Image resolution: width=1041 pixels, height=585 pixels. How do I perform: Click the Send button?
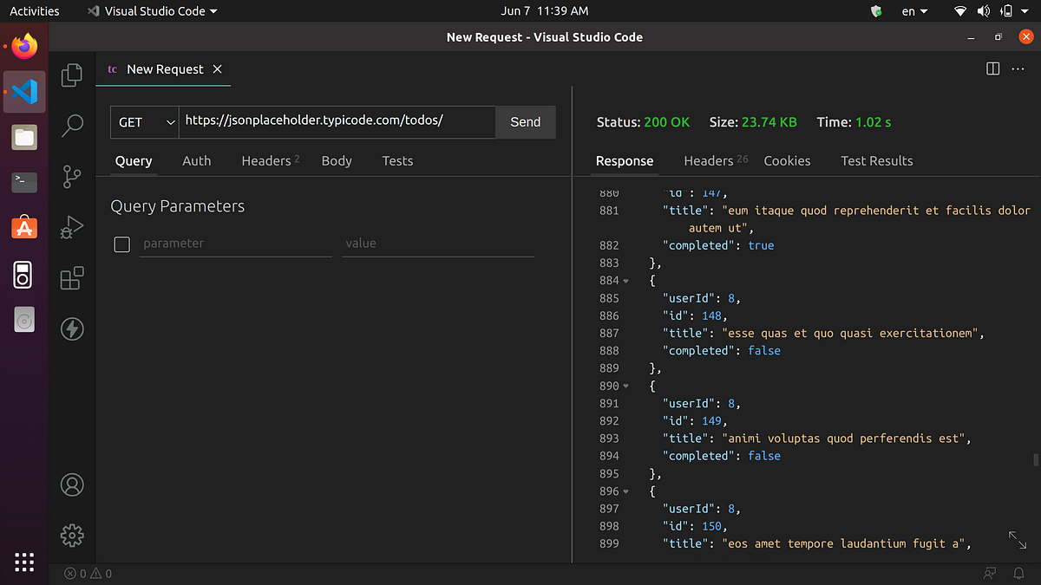(526, 122)
